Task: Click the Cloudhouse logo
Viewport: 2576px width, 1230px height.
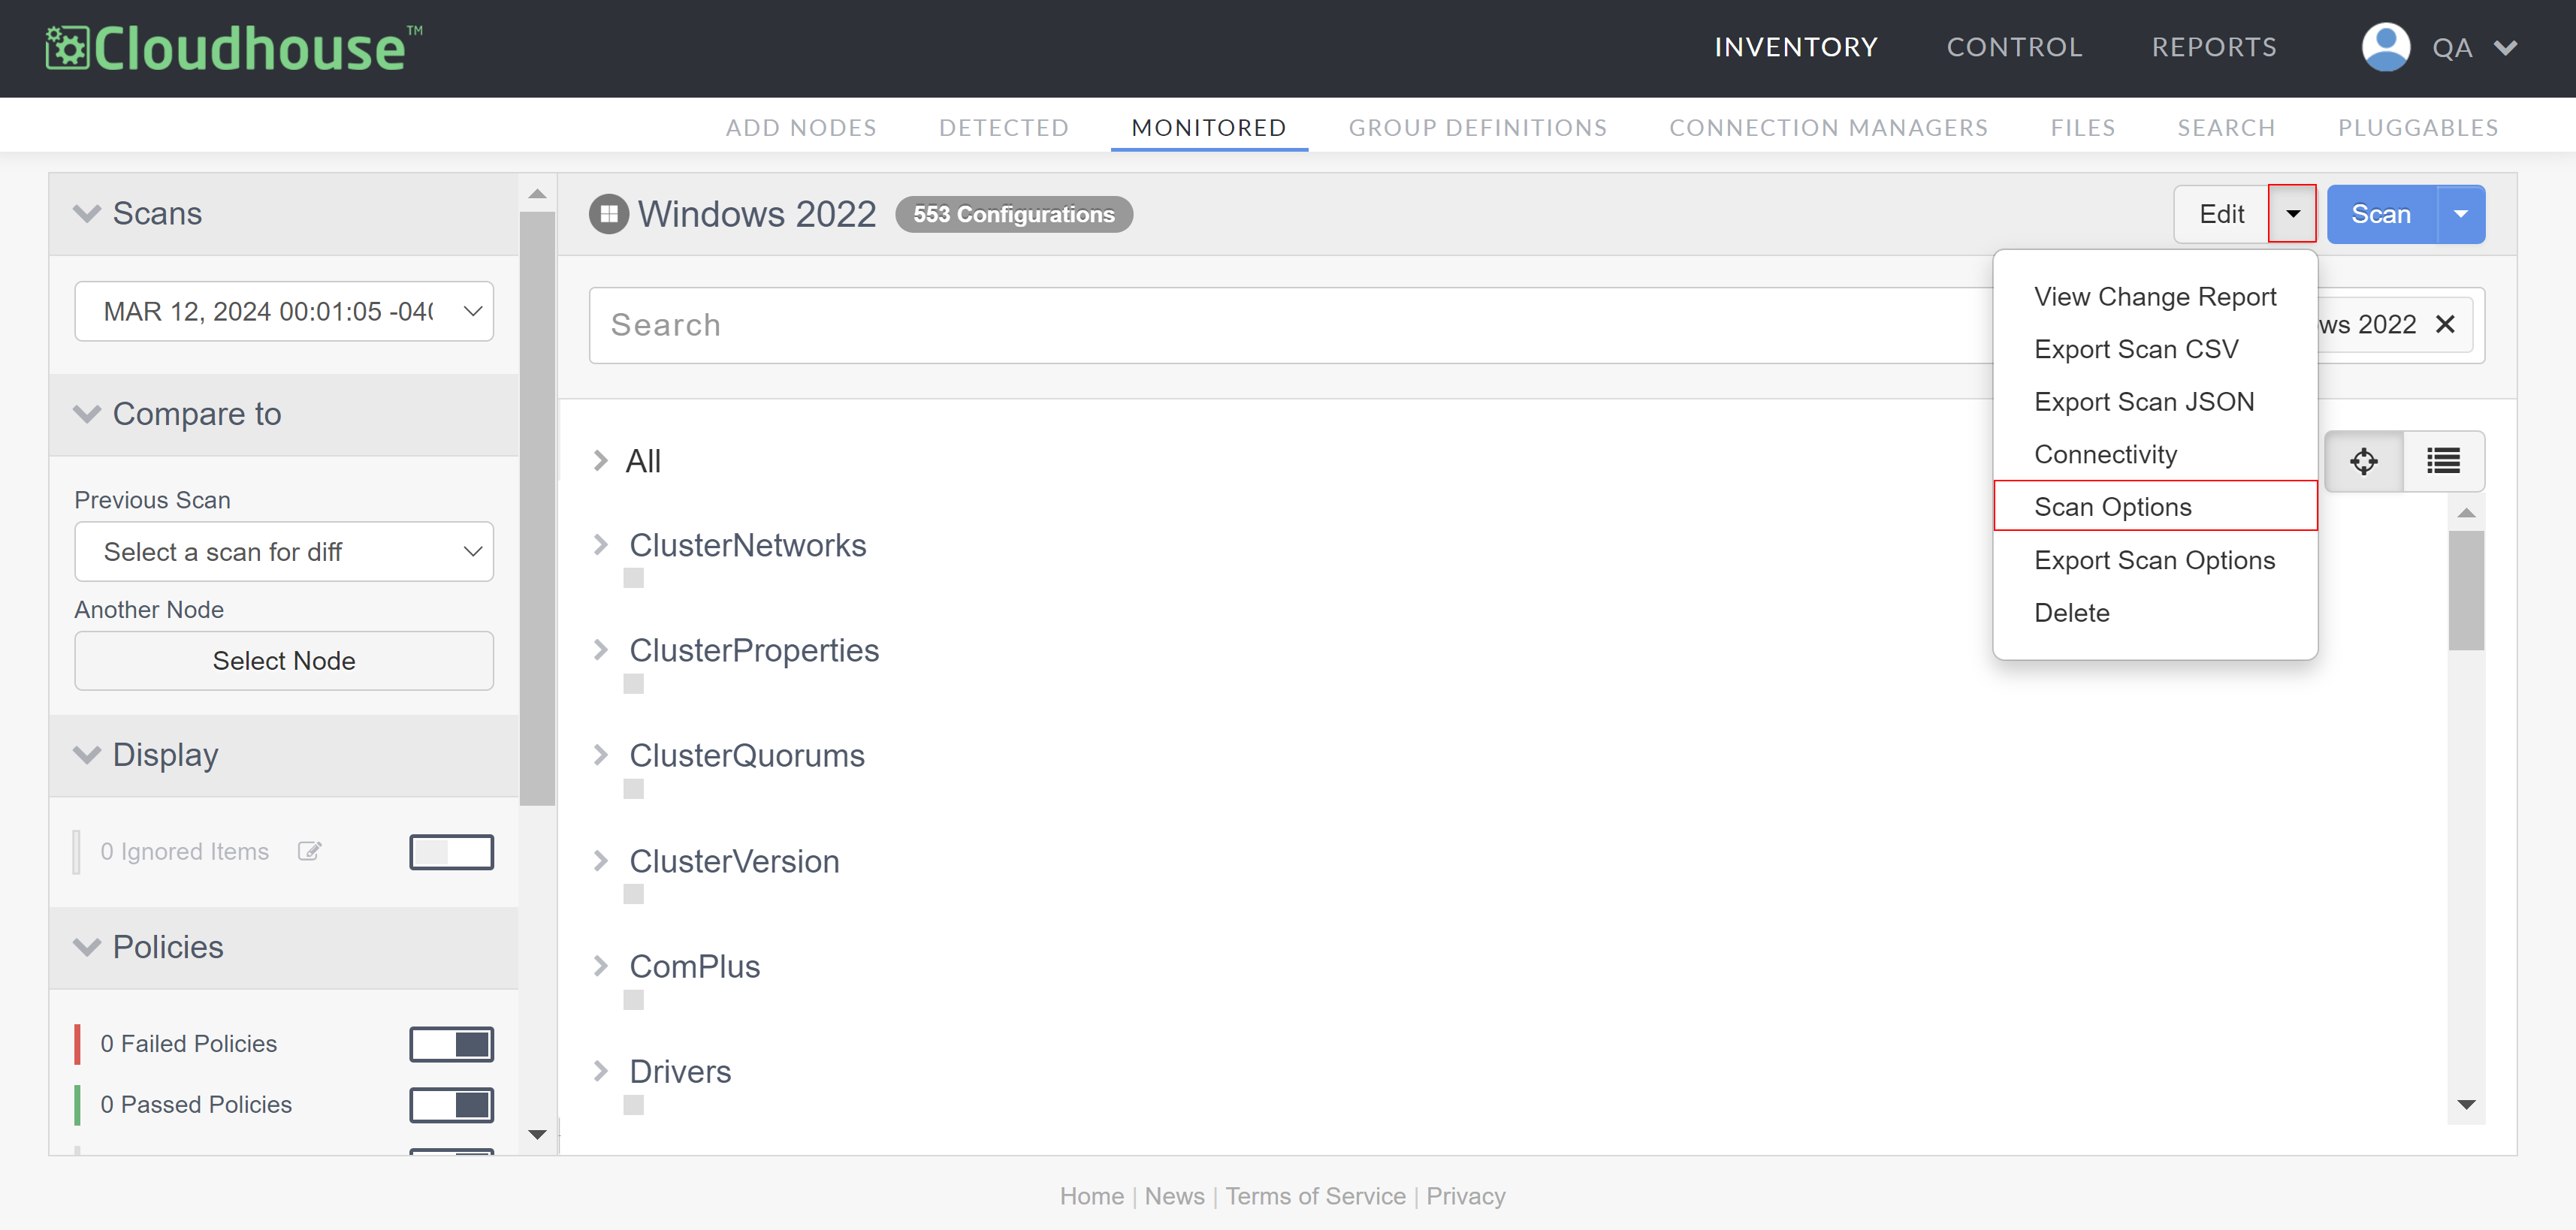Action: [x=234, y=48]
